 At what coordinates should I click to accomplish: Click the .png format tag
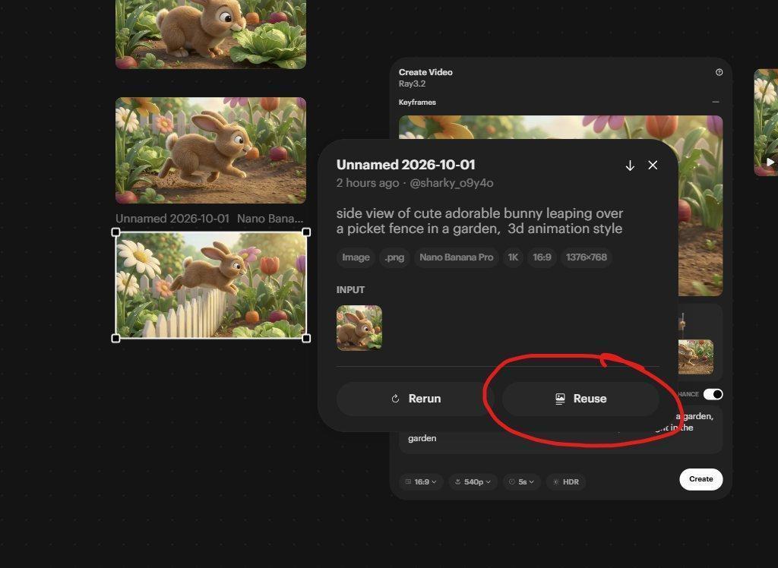[x=394, y=257]
